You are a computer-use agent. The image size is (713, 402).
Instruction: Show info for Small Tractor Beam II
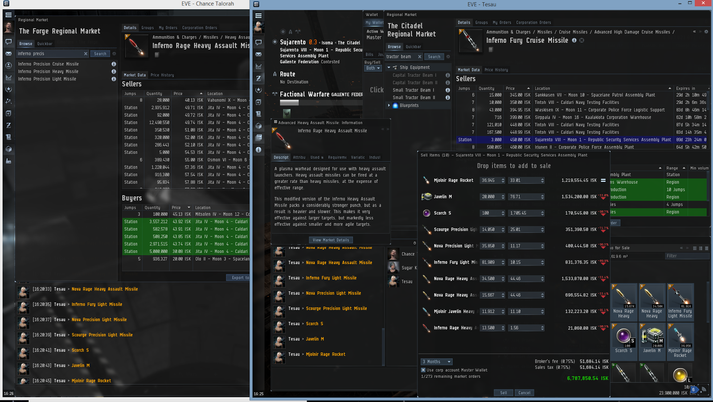click(447, 97)
